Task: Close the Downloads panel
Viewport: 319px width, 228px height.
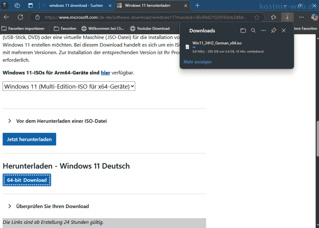Action: 283,30
